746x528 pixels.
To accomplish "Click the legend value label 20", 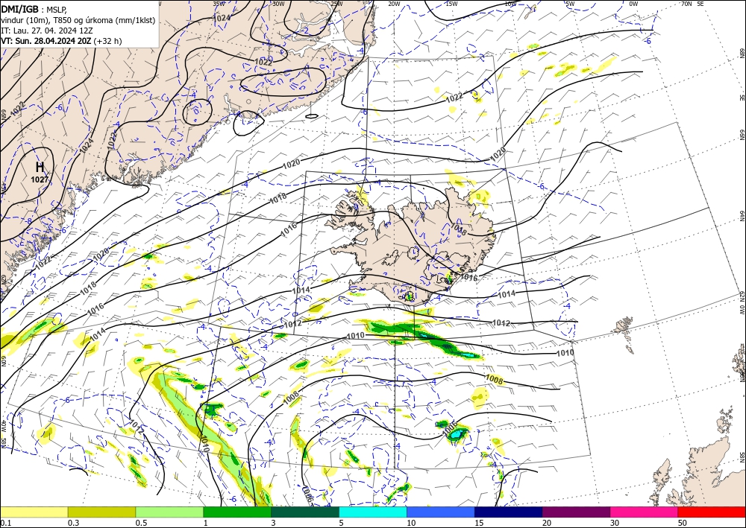I will click(x=547, y=522).
